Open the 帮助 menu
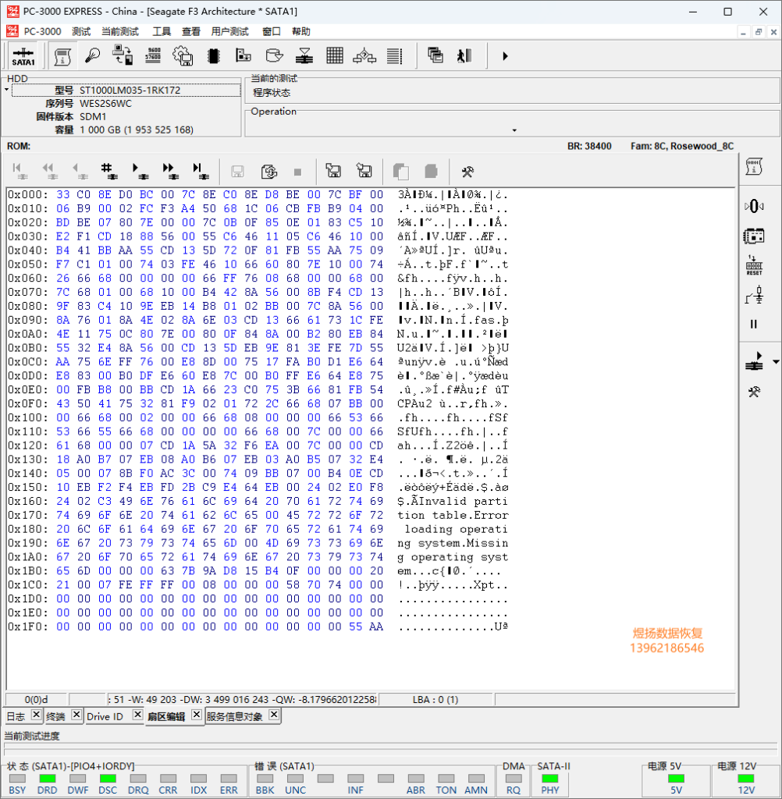This screenshot has width=782, height=799. (300, 31)
